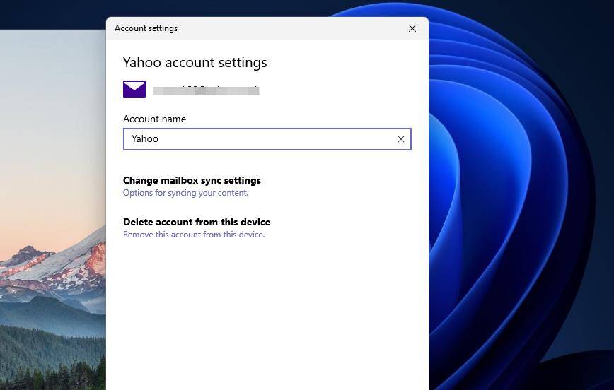Viewport: 614px width, 390px height.
Task: Click the "Account settings" window title text
Action: (x=146, y=28)
